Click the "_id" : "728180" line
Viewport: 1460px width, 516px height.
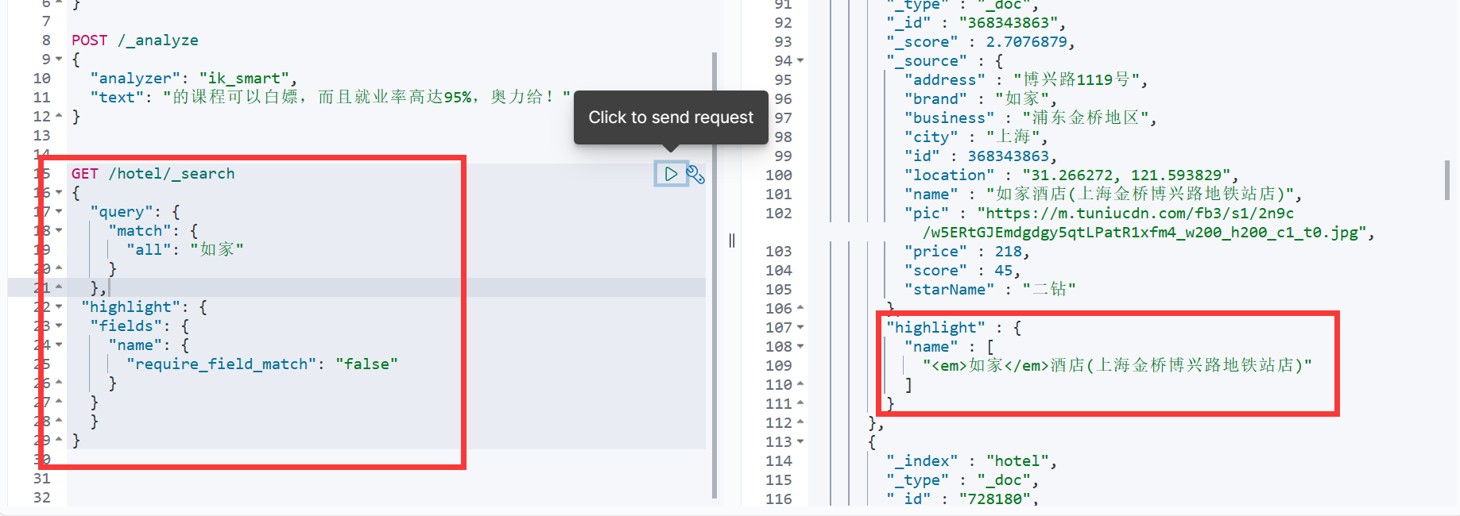pyautogui.click(x=962, y=499)
